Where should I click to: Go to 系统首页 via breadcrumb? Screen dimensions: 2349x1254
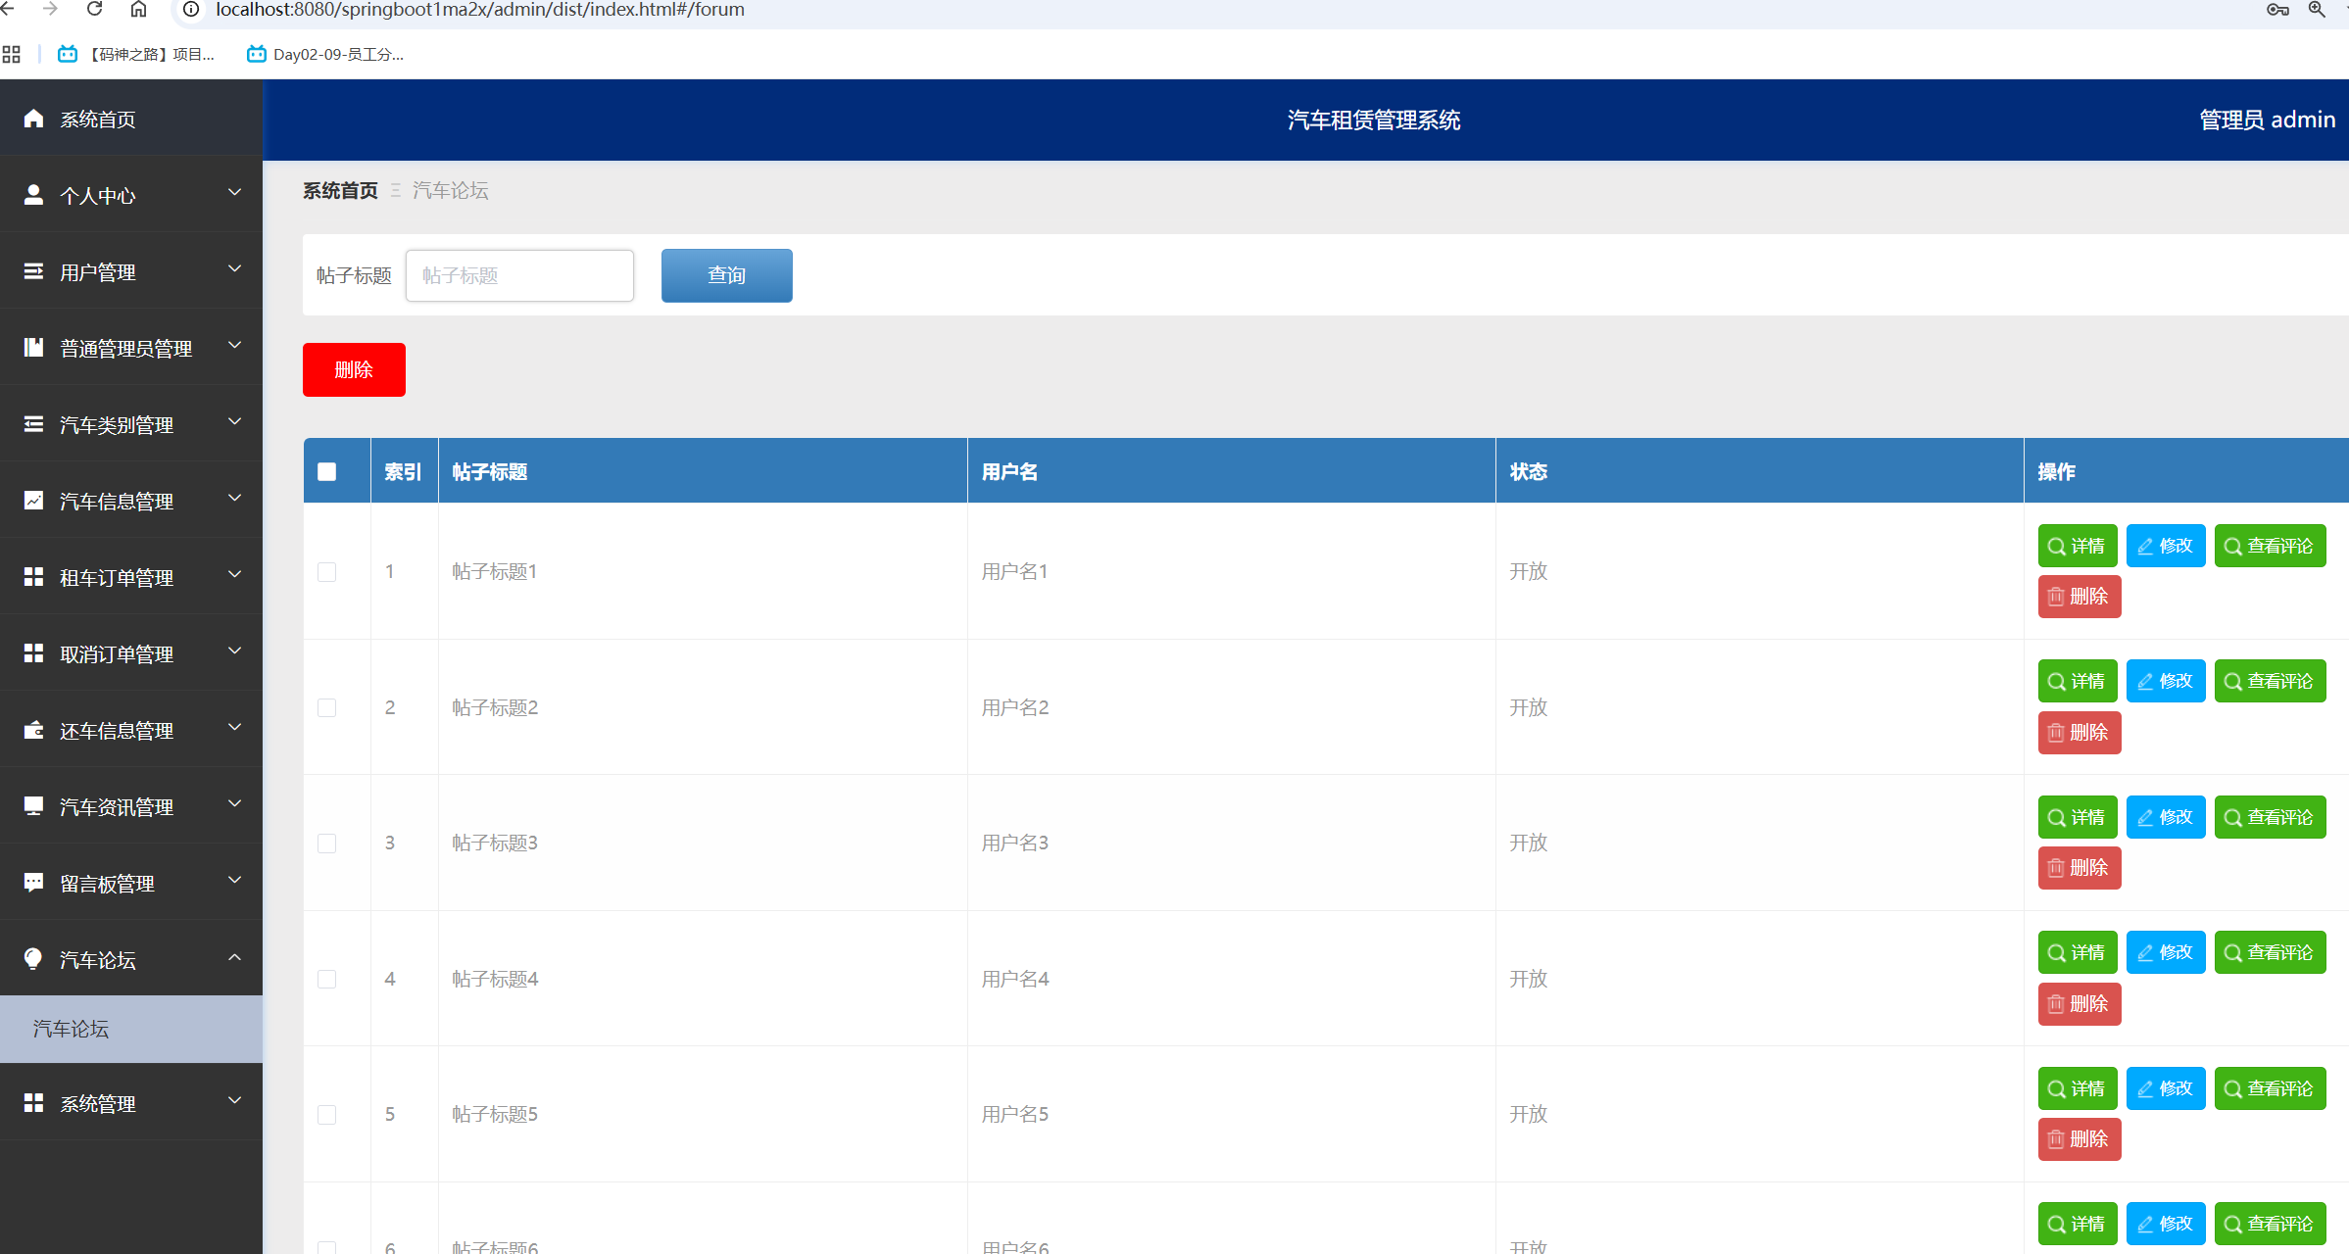pyautogui.click(x=340, y=190)
